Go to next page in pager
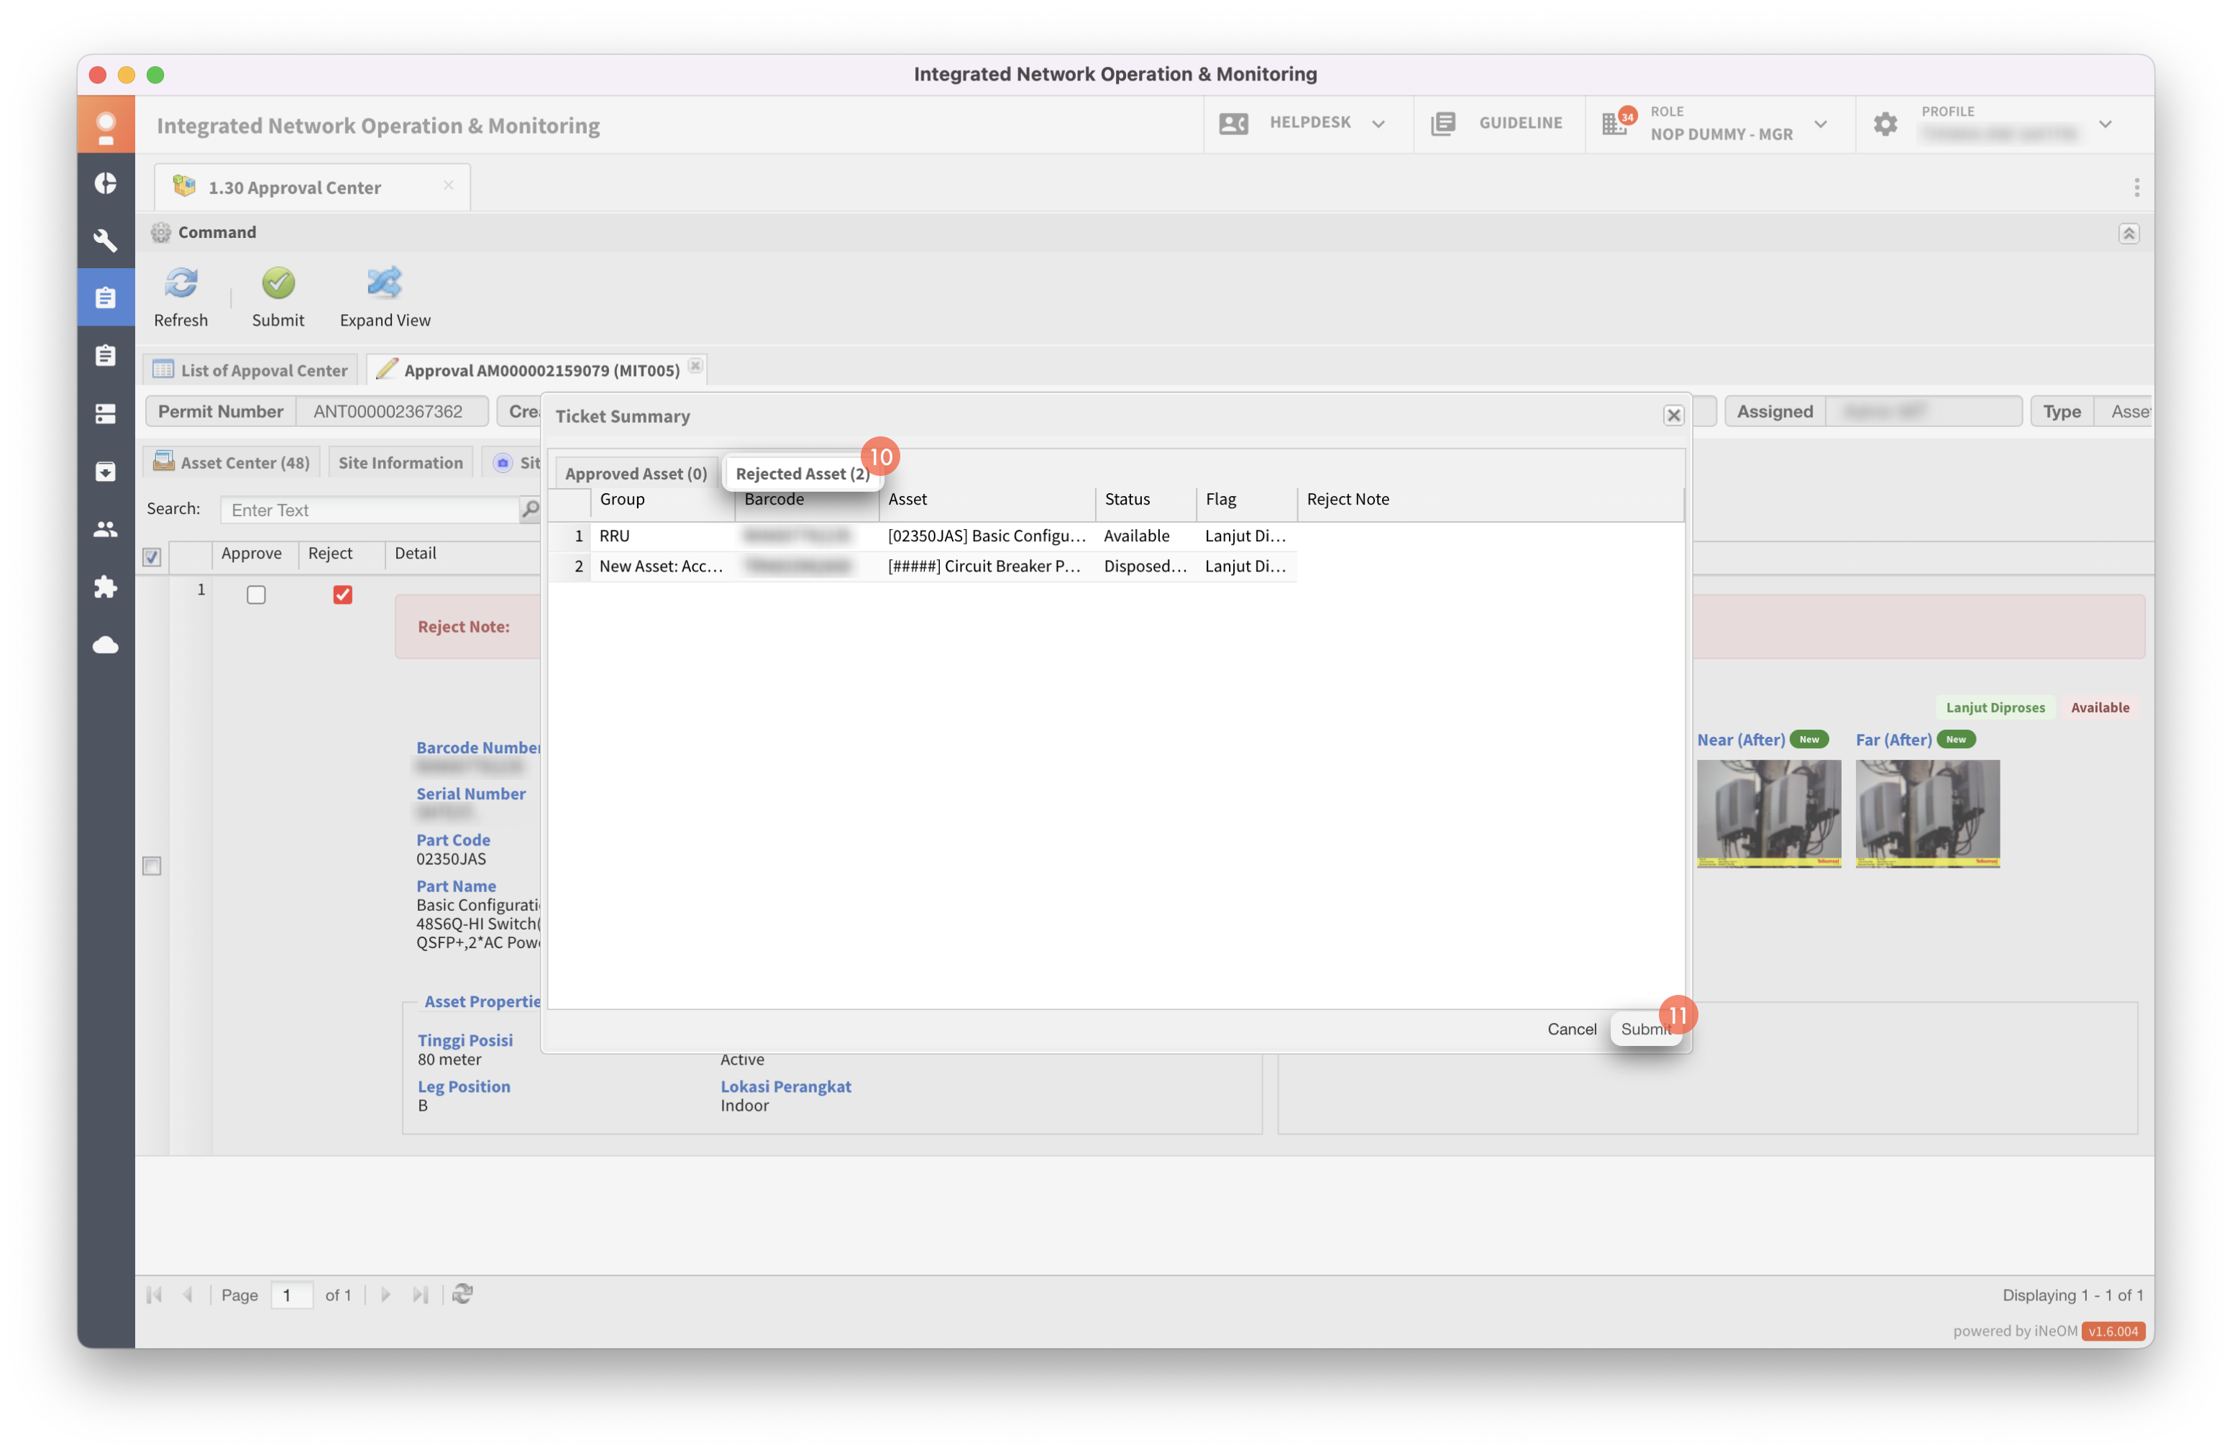 click(385, 1295)
